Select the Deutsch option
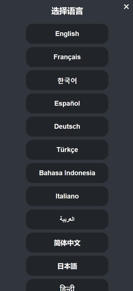133x291 pixels. [x=67, y=126]
